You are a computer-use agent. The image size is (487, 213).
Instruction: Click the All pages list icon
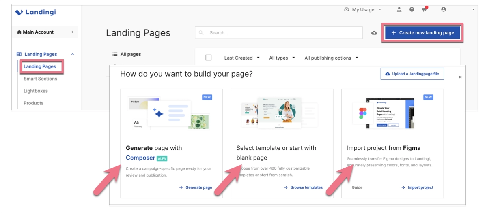point(115,54)
